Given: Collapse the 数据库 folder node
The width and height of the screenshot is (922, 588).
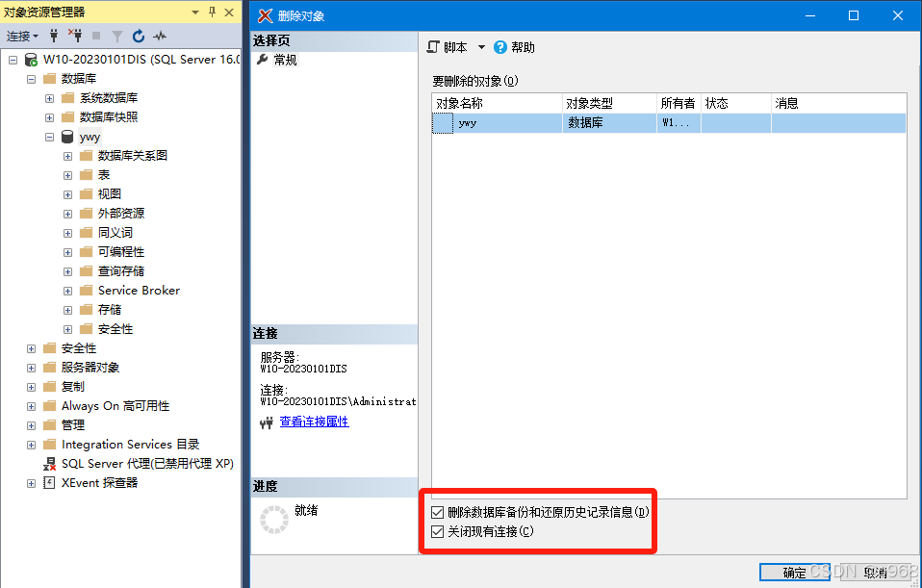Looking at the screenshot, I should [31, 79].
